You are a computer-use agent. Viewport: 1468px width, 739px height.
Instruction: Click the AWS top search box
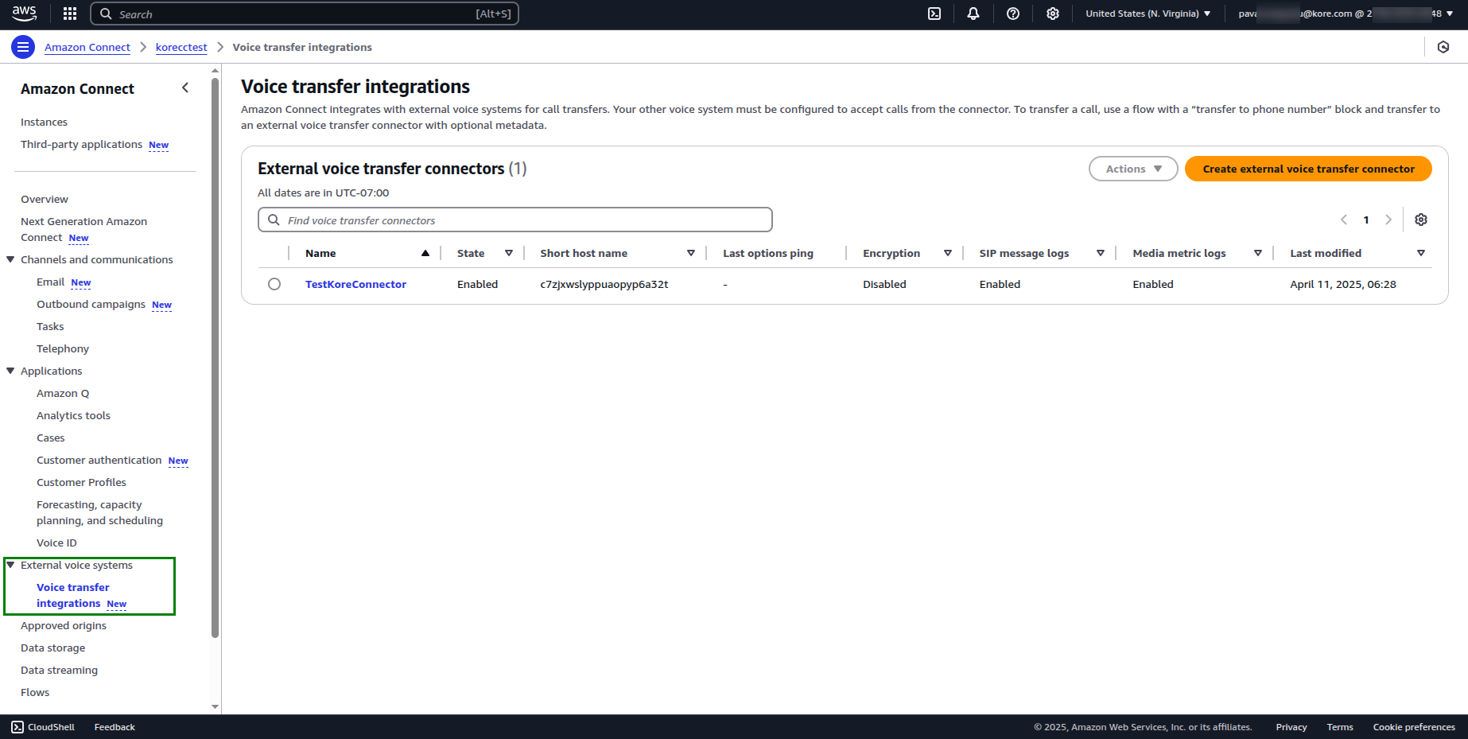[x=305, y=14]
